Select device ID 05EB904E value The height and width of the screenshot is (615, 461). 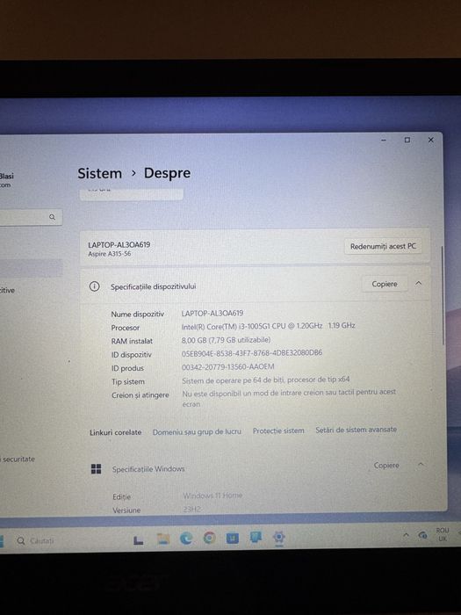click(252, 353)
